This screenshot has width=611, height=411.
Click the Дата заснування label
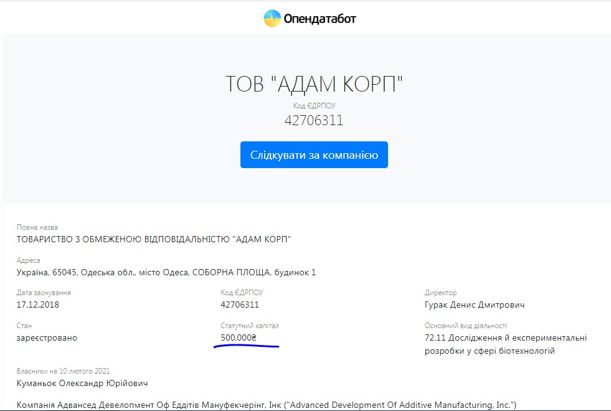pyautogui.click(x=44, y=293)
